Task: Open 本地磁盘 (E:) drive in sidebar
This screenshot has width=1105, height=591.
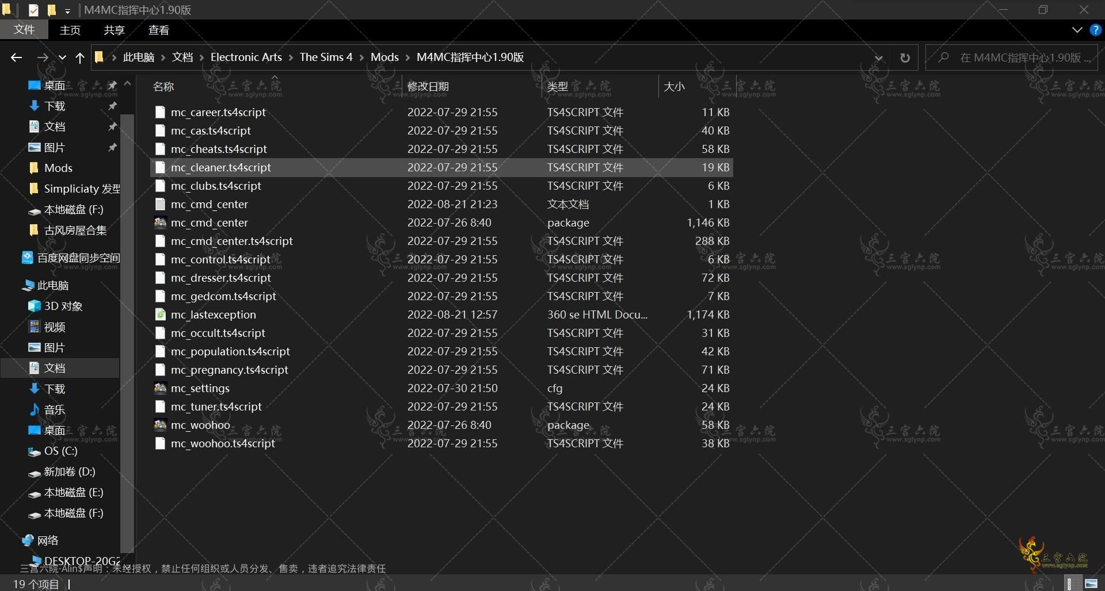Action: pyautogui.click(x=74, y=492)
